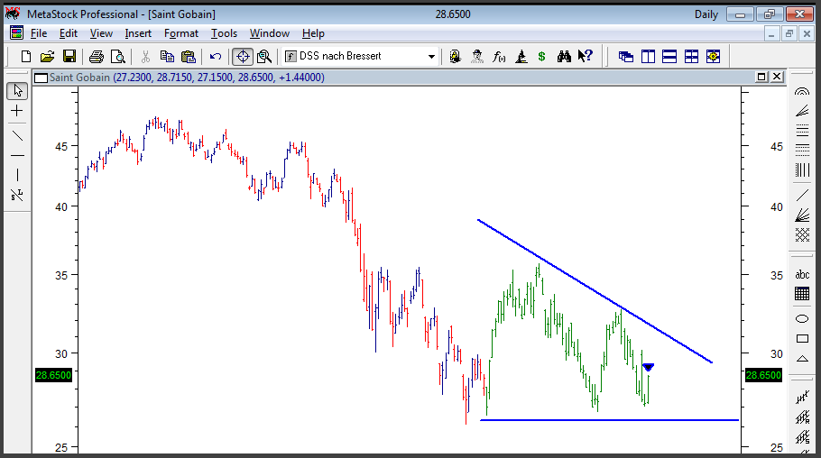Image resolution: width=821 pixels, height=458 pixels.
Task: Click the green dollar sign icon
Action: pos(542,56)
